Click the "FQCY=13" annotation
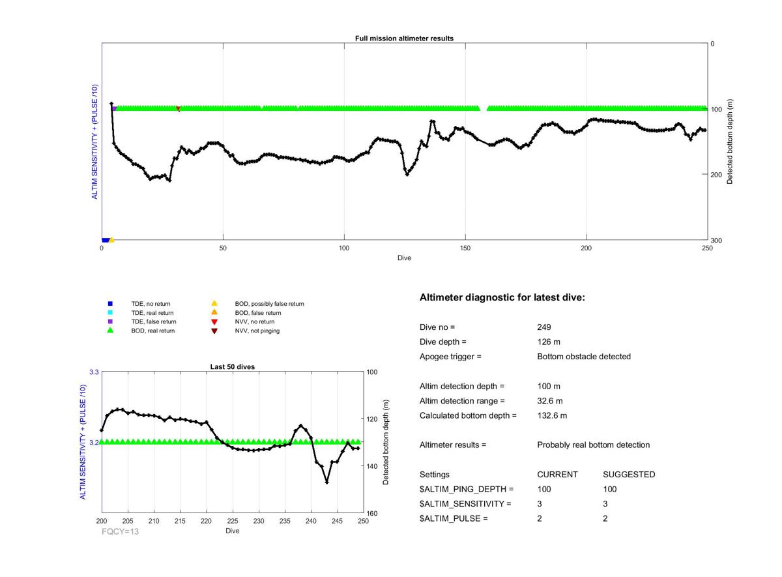The width and height of the screenshot is (782, 577). coord(121,531)
